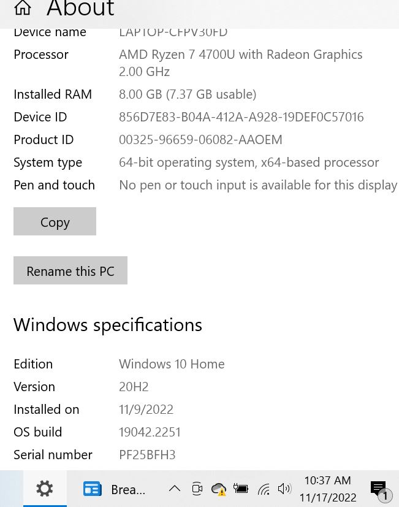The image size is (399, 507).
Task: Click the About page title
Action: [x=80, y=7]
